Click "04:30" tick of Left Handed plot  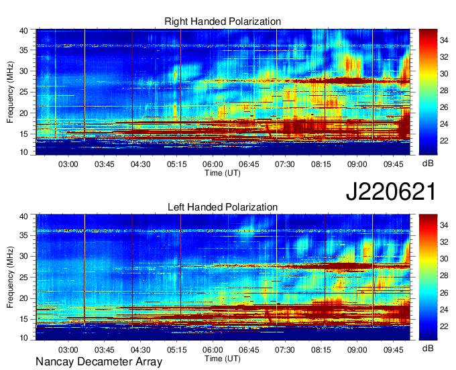(140, 350)
